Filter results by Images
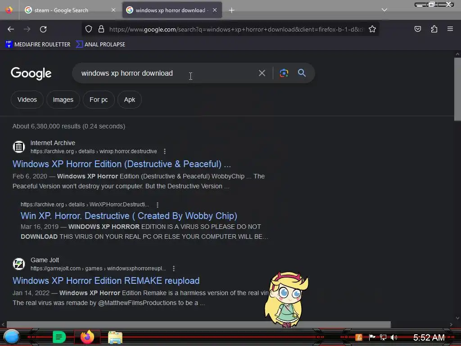This screenshot has height=346, width=461. click(63, 100)
